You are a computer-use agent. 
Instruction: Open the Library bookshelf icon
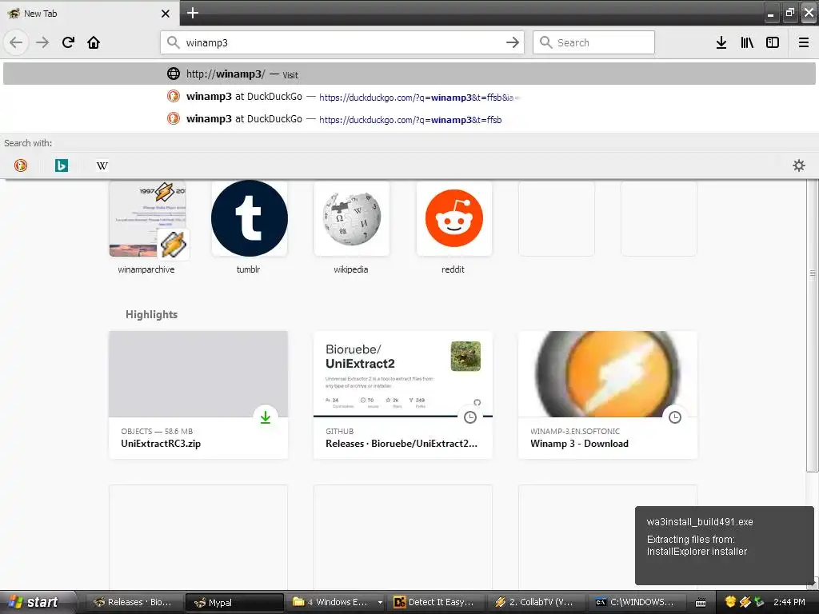pos(747,42)
